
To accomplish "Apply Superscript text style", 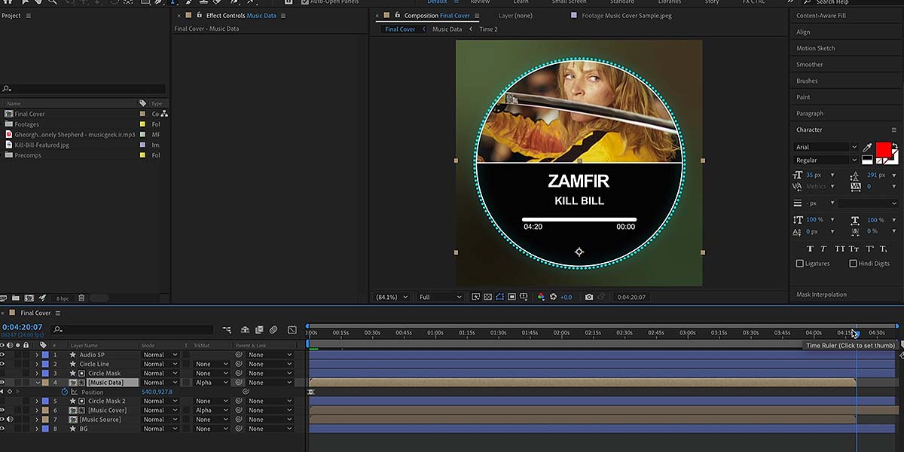I will coord(869,249).
